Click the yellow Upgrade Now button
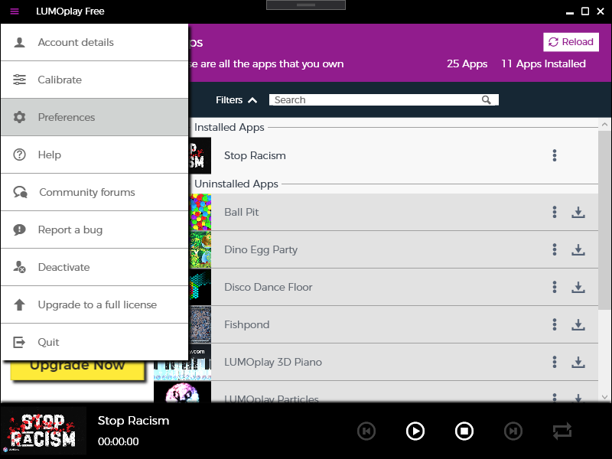Screen dimensions: 612x459 click(x=77, y=369)
